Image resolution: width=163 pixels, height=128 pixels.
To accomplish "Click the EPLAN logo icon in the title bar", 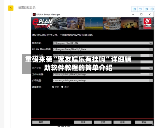I will tap(34, 15).
